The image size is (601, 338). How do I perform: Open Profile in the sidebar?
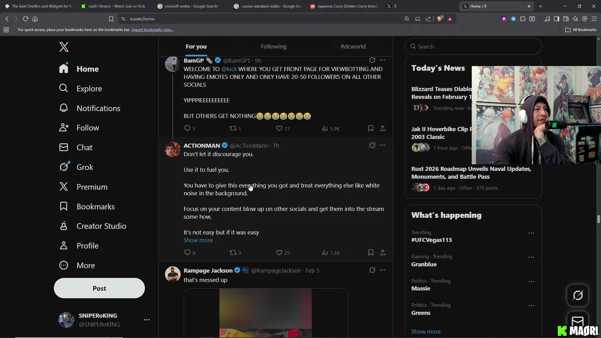tap(79, 246)
